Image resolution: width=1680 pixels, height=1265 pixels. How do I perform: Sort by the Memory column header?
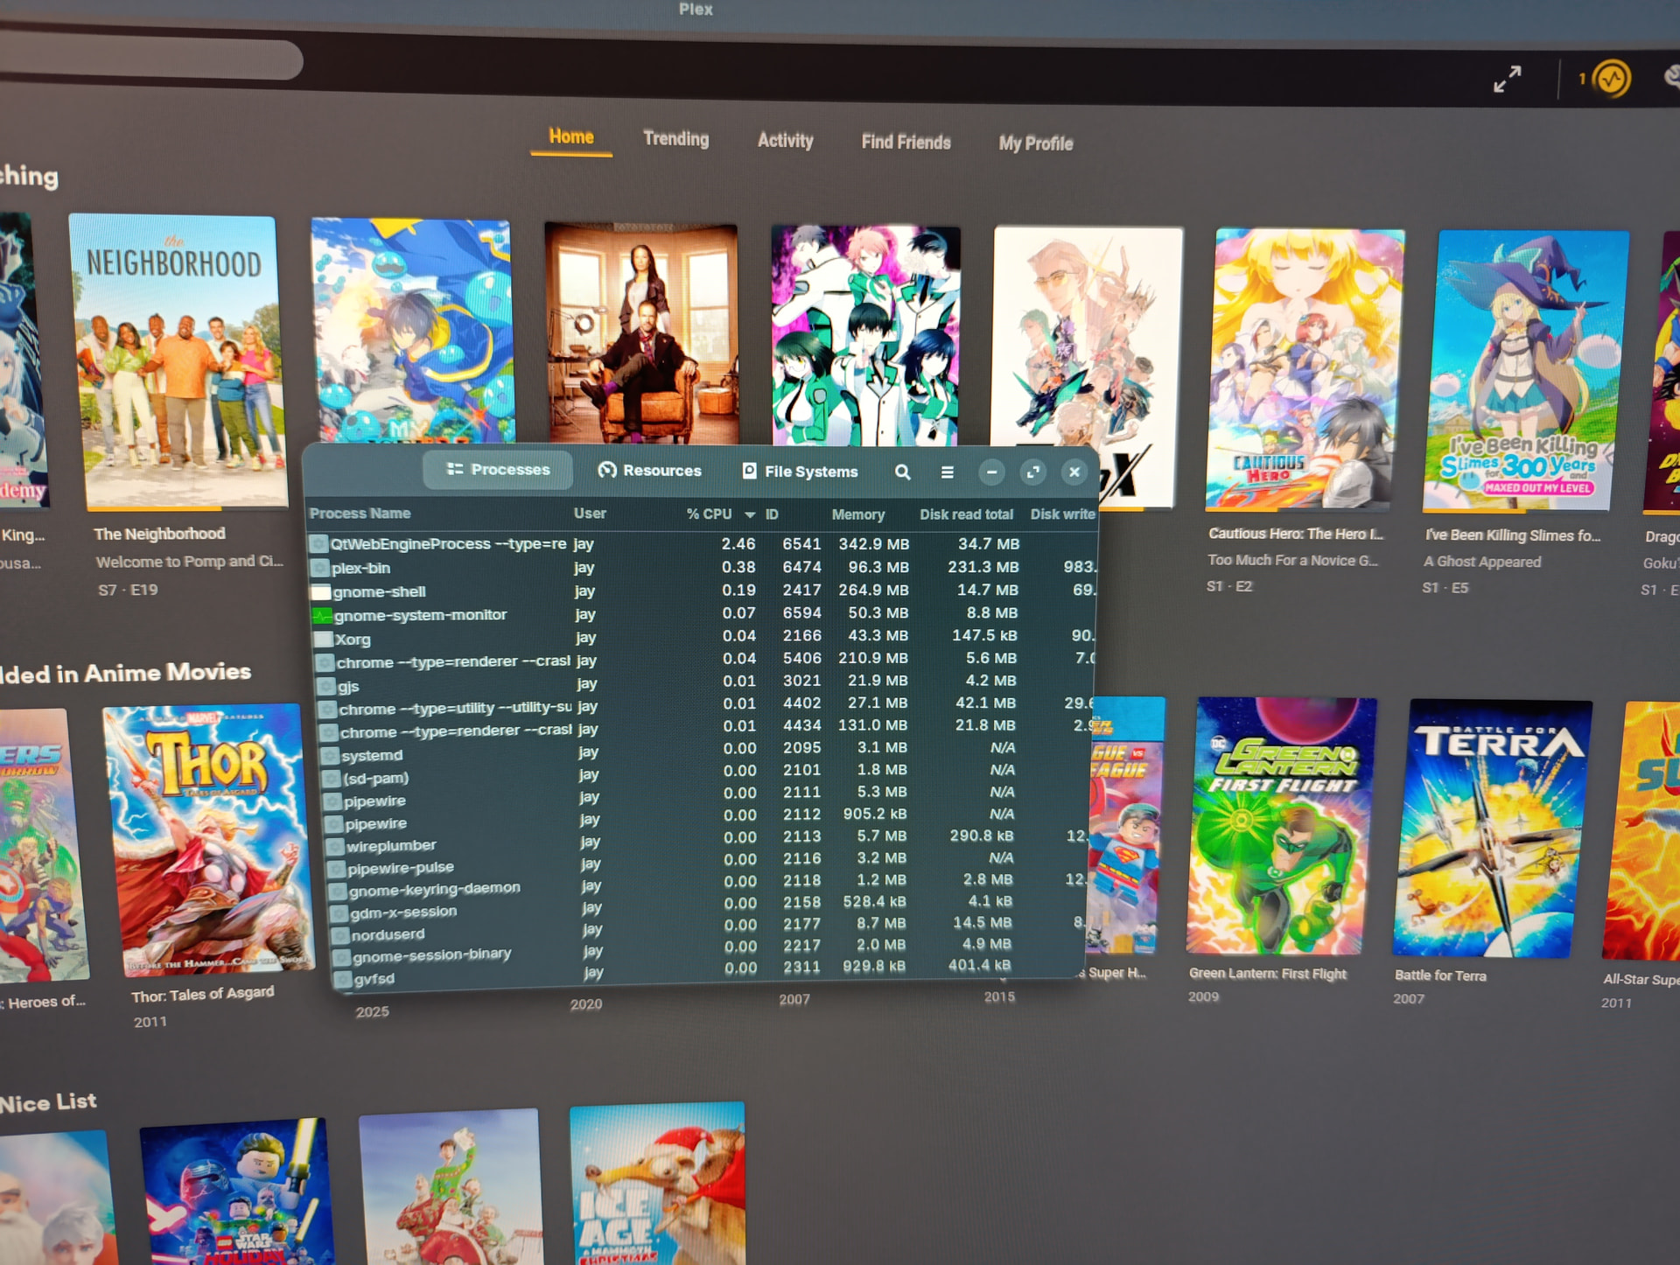pos(857,514)
